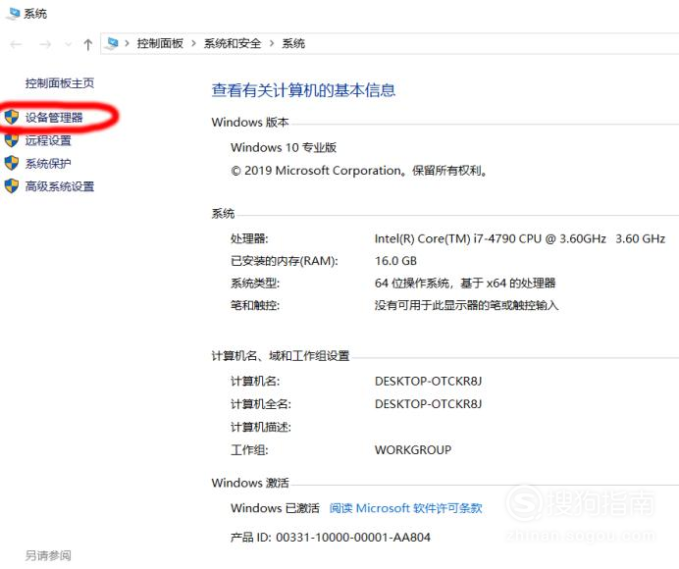The image size is (679, 569).
Task: Open recent locations dropdown chevron
Action: pyautogui.click(x=68, y=44)
